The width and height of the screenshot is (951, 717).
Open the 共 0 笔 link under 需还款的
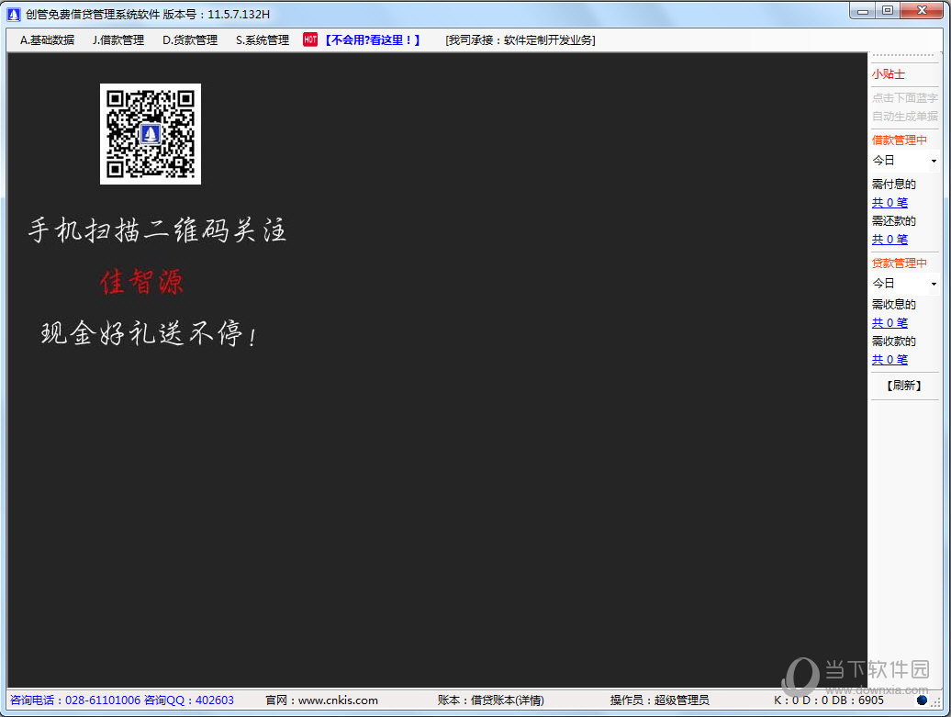pyautogui.click(x=889, y=240)
